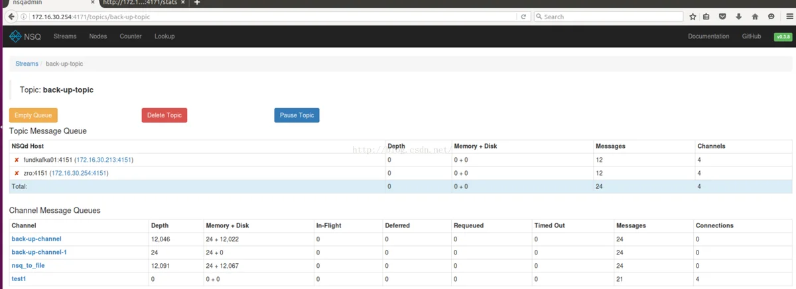Viewport: 796px width, 289px height.
Task: Click the Pause Topic button
Action: pos(297,115)
